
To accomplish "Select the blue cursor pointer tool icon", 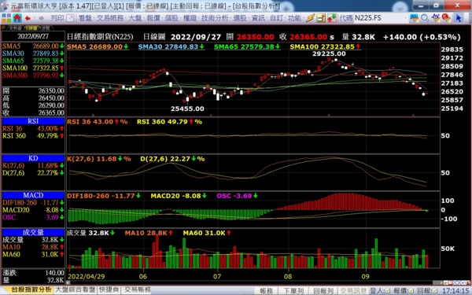I will pos(458,18).
